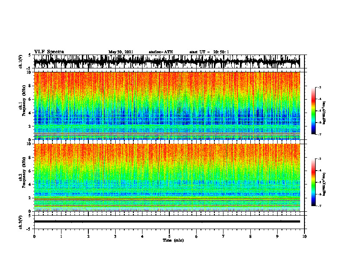343x265 pixels.
Task: Click the time axis tick label "9"
Action: pyautogui.click(x=277, y=236)
